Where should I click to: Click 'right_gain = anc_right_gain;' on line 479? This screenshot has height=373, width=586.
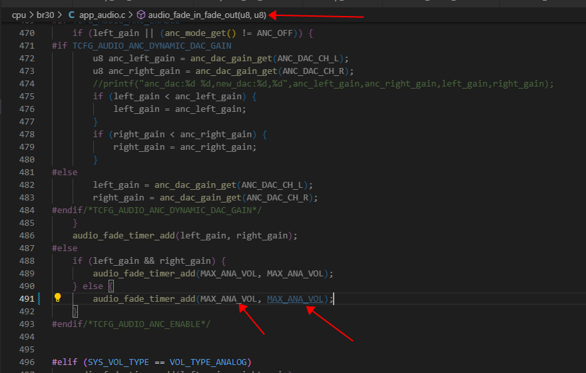(185, 147)
